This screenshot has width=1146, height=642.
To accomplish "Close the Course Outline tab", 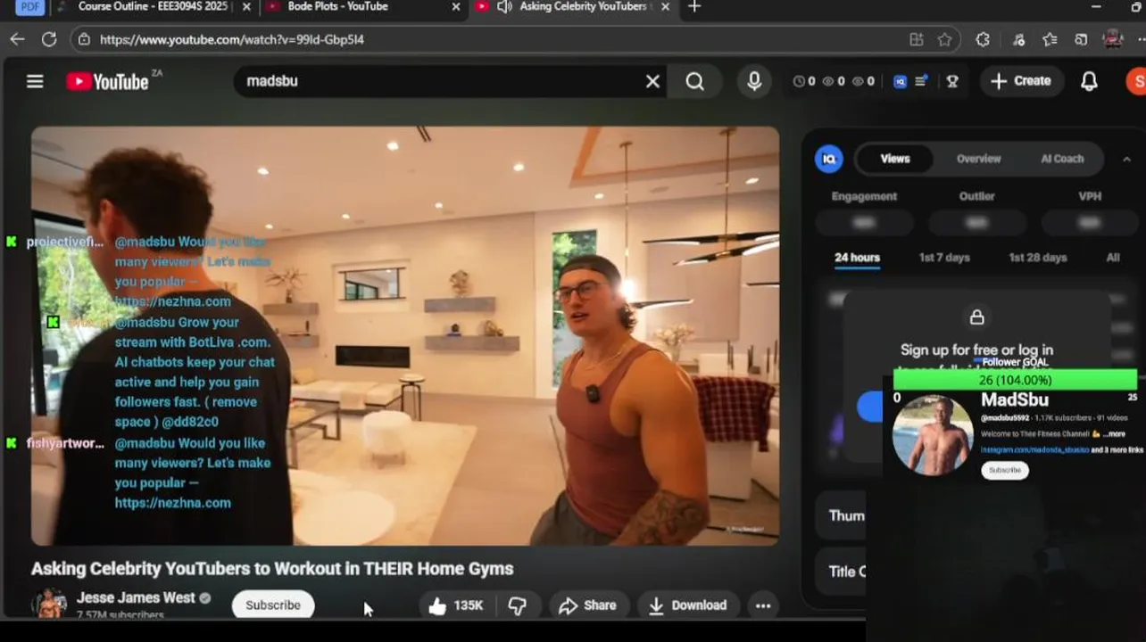I will pos(246,7).
